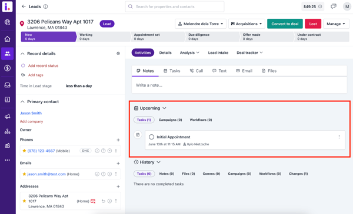Open the megaphone marketing icon
The height and width of the screenshot is (214, 353).
7,117
